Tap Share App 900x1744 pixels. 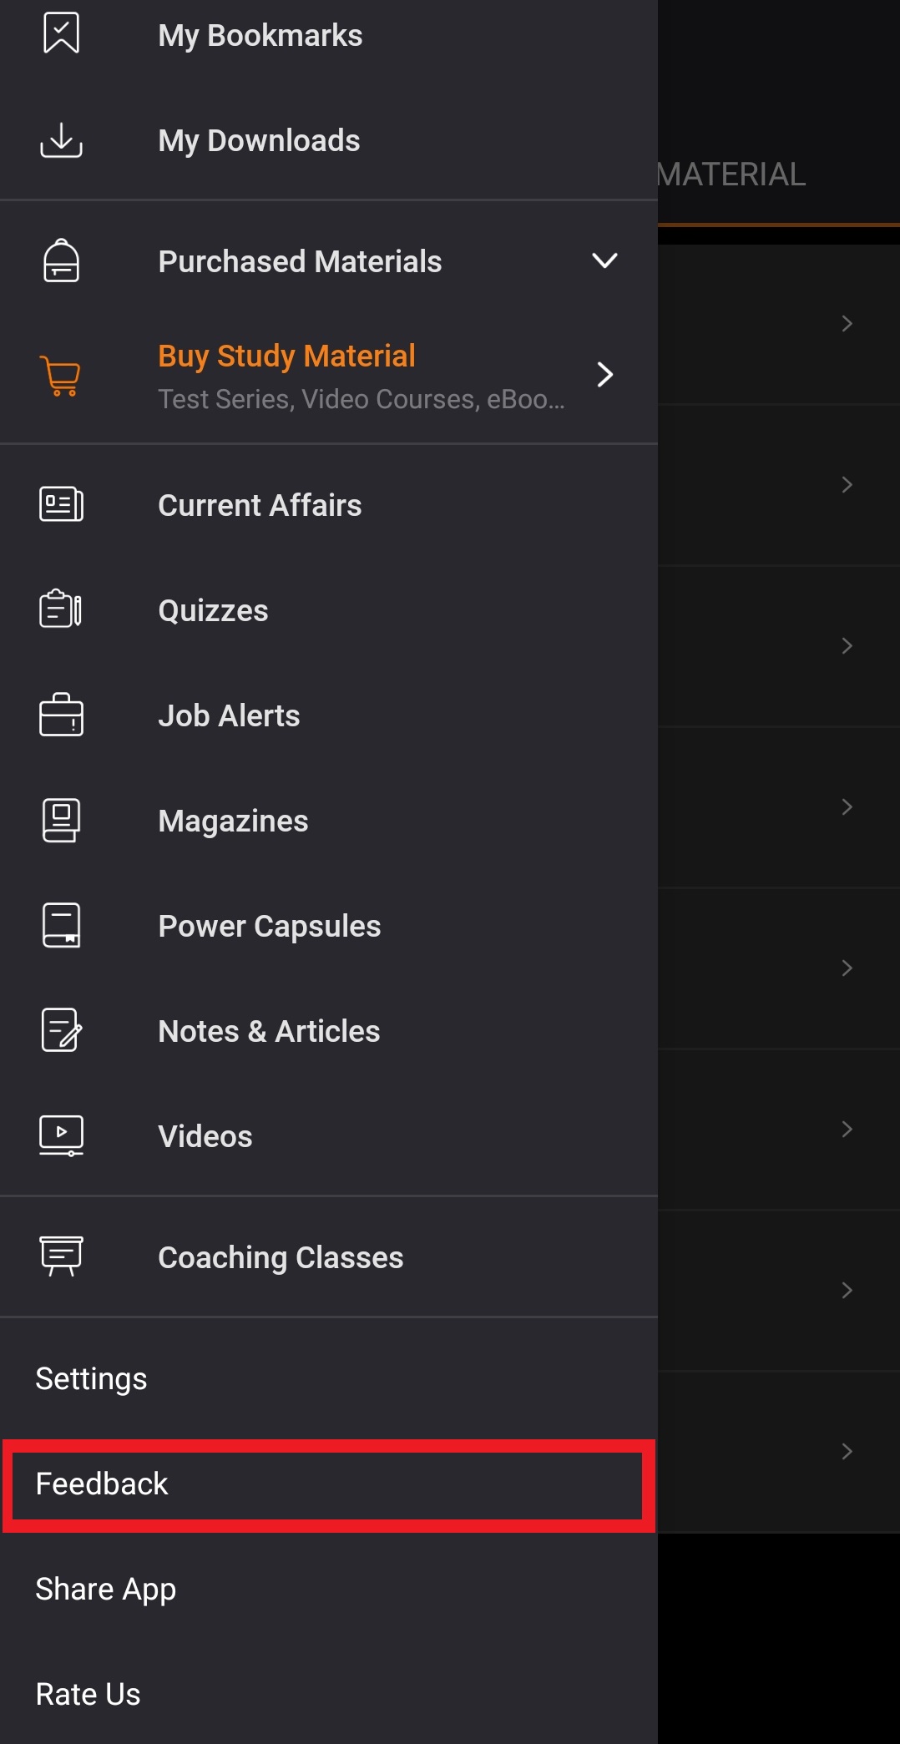105,1590
